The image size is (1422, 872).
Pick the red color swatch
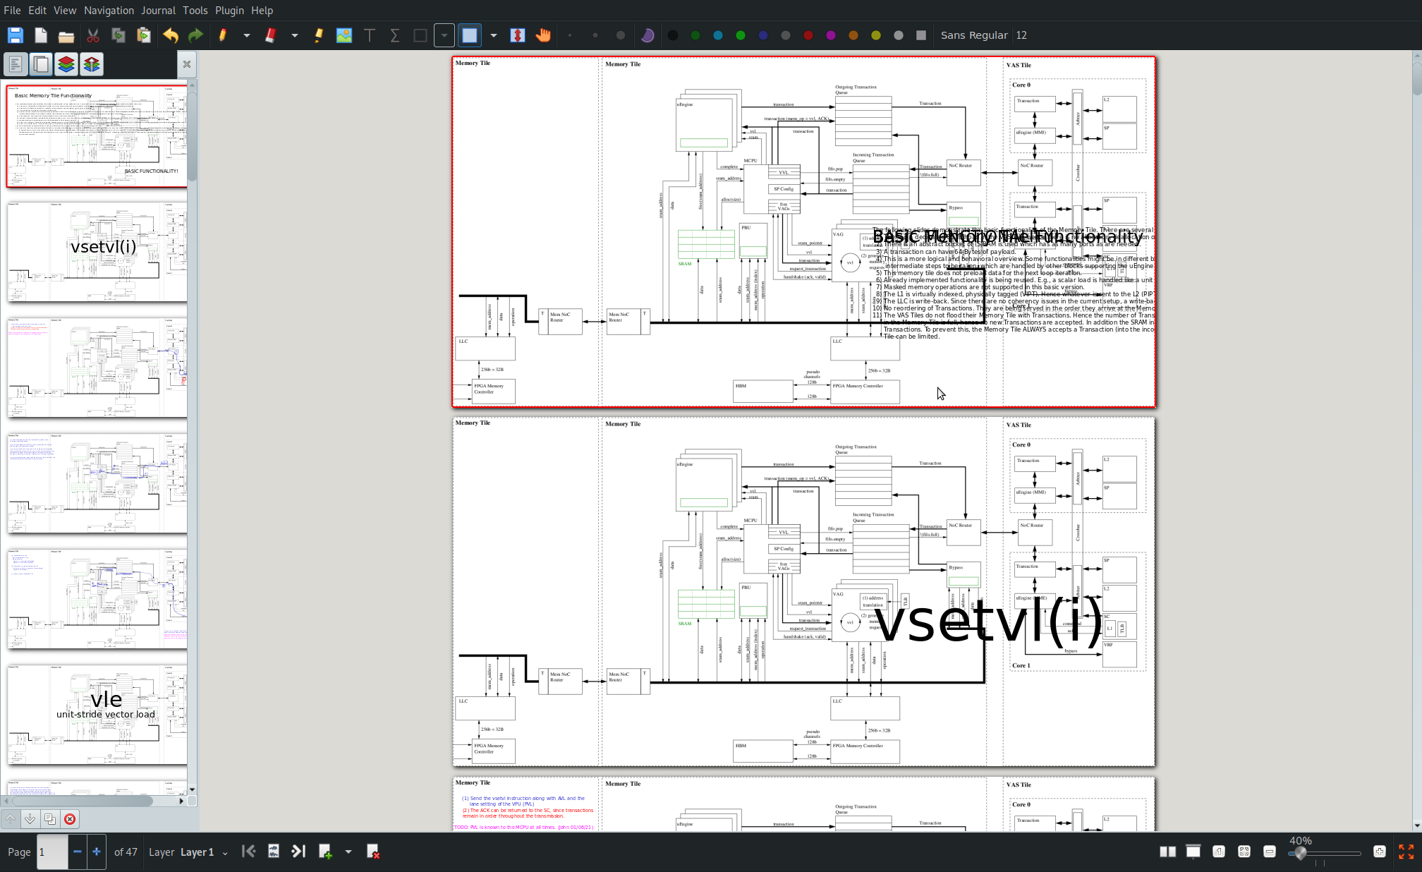coord(808,35)
